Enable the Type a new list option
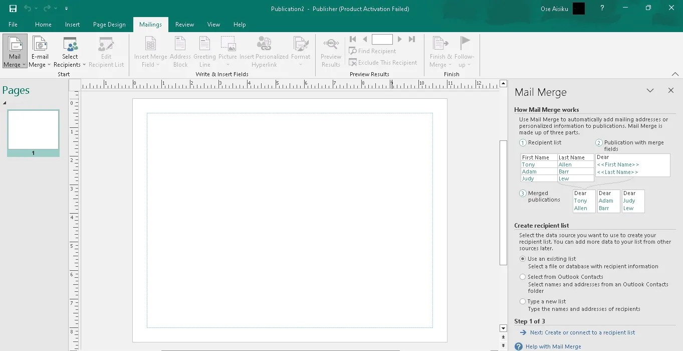 point(522,301)
